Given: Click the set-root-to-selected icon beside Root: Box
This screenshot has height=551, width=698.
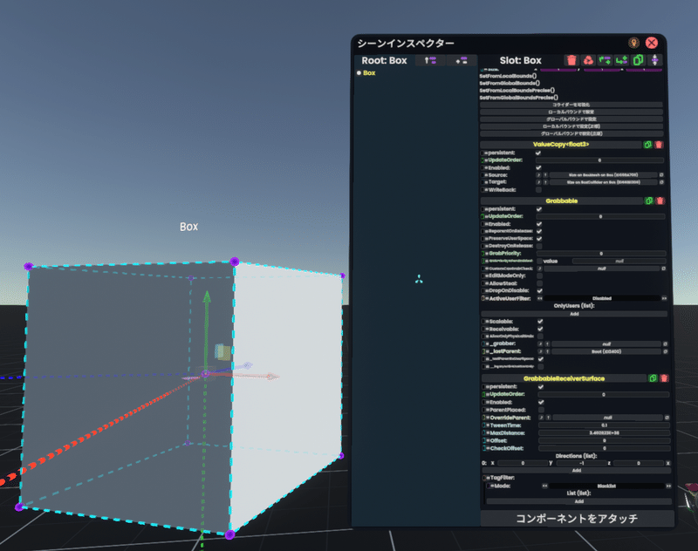Looking at the screenshot, I should 462,60.
